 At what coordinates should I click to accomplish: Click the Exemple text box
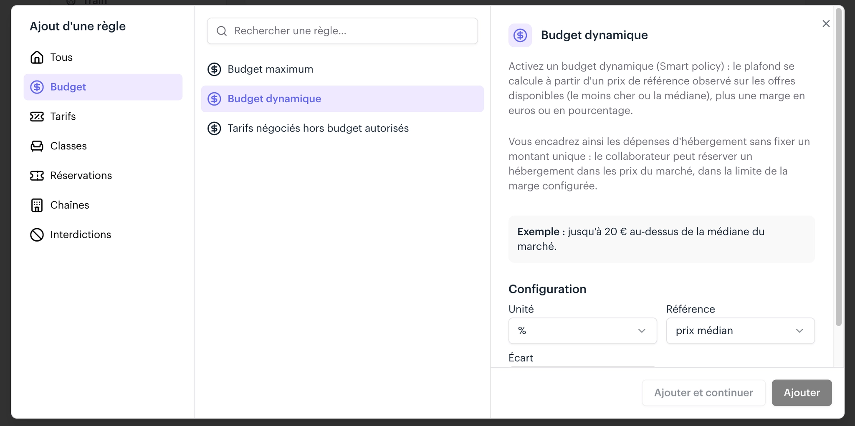pos(661,239)
